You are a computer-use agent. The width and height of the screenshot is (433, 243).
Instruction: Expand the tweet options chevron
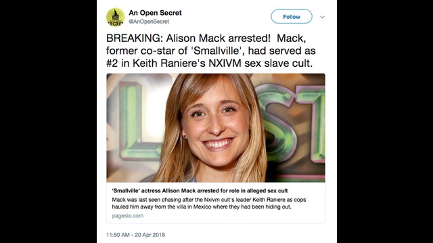[x=322, y=17]
